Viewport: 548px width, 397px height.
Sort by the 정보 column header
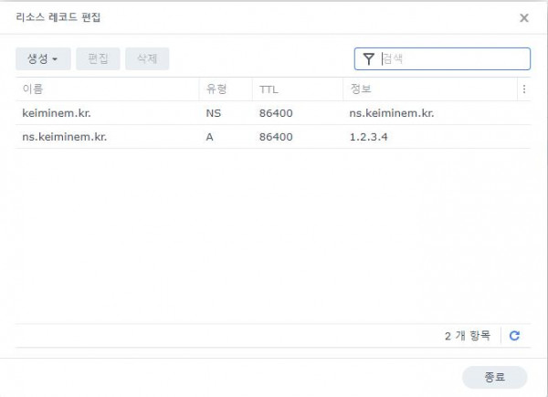click(x=360, y=89)
